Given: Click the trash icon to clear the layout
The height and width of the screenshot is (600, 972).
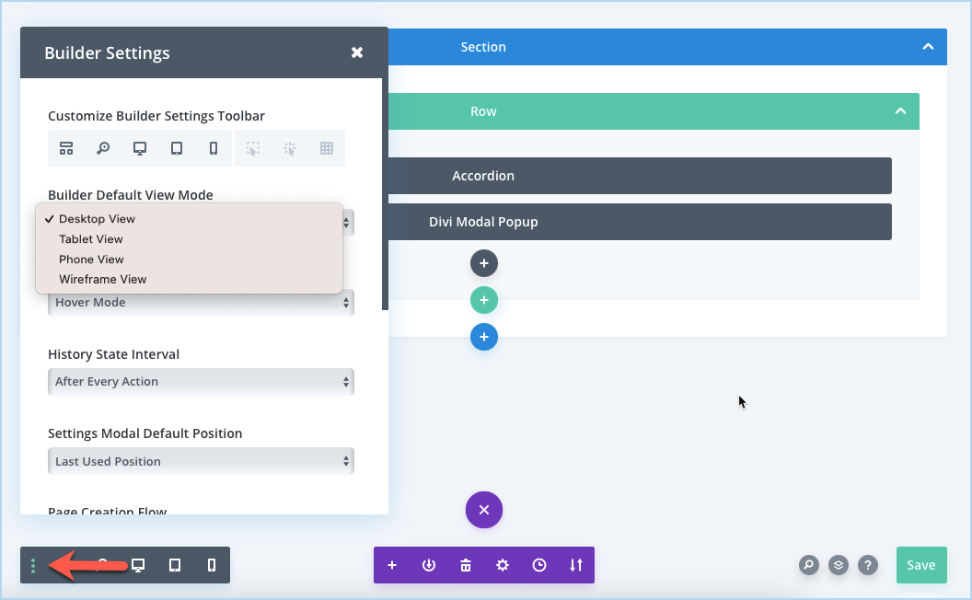Looking at the screenshot, I should click(466, 565).
